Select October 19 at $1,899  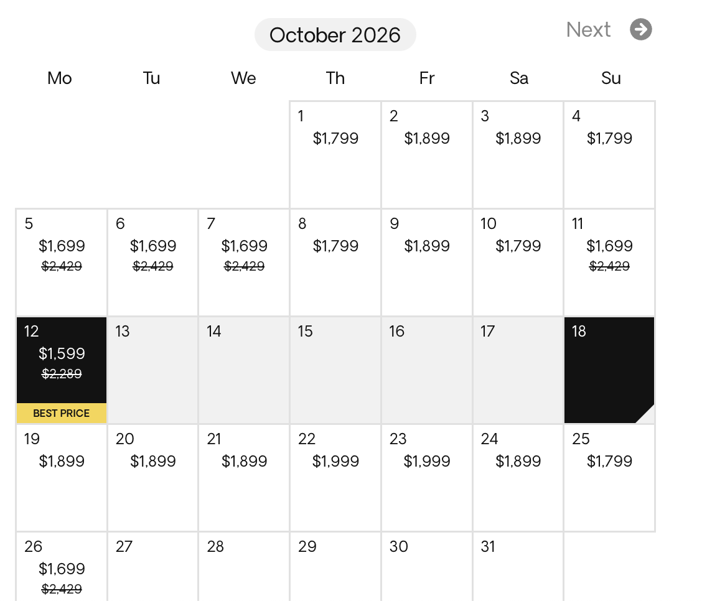click(x=62, y=478)
